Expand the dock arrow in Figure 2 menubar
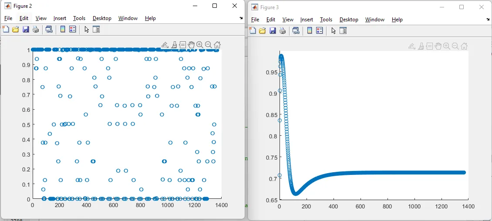This screenshot has height=221, width=492. [241, 19]
